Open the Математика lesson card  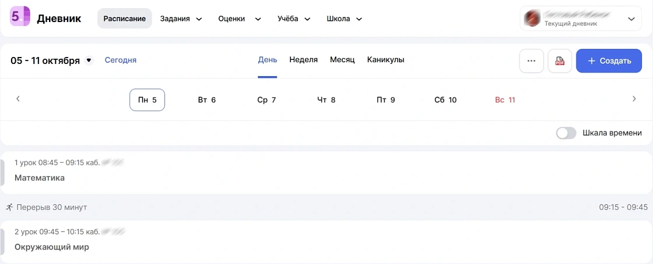(x=326, y=173)
